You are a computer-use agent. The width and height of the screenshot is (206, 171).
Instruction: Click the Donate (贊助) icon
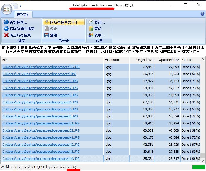coord(91,35)
